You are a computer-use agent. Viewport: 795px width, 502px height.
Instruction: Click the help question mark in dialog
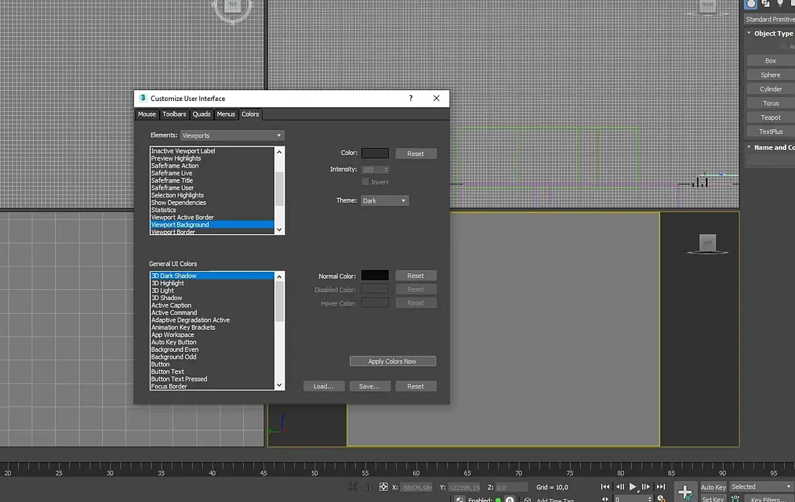(x=411, y=98)
